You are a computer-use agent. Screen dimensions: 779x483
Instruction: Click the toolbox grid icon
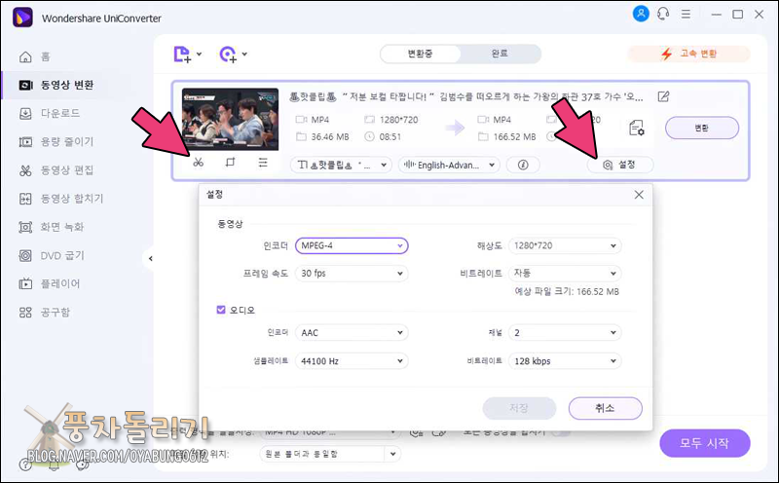(x=25, y=313)
